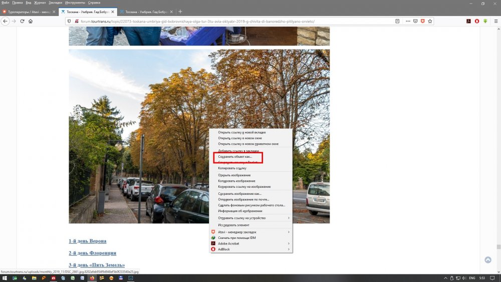The image size is (501, 282).
Task: Click the green download arrow extension icon
Action: (x=485, y=21)
